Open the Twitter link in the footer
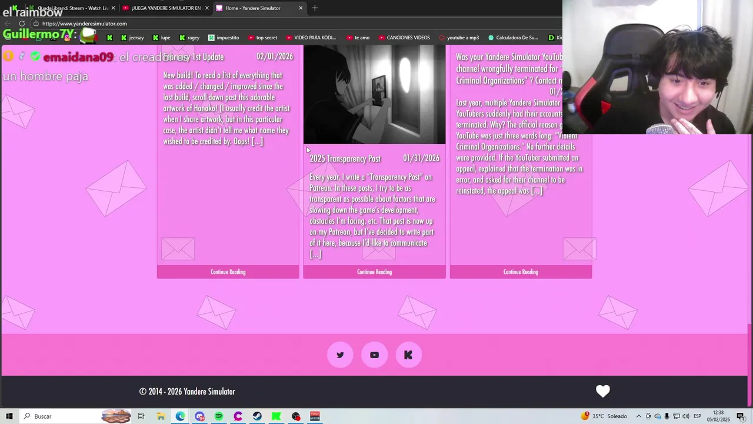Viewport: 753px width, 424px height. (340, 355)
